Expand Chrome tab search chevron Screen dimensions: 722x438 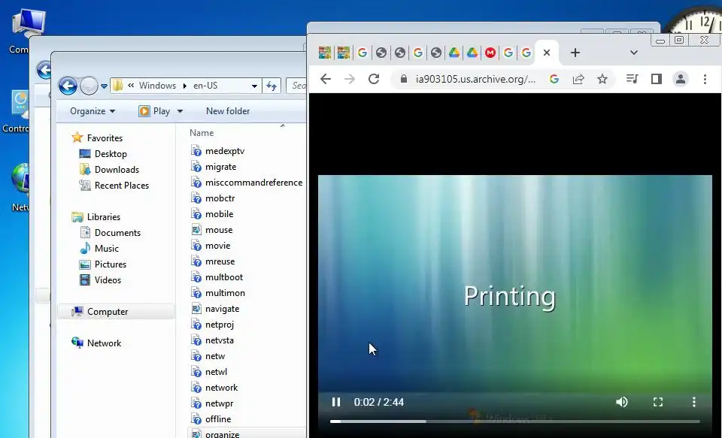point(634,53)
